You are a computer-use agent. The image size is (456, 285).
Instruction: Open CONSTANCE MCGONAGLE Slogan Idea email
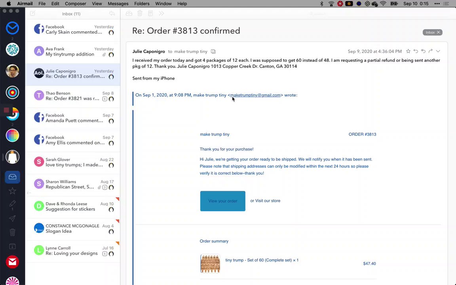point(73,228)
